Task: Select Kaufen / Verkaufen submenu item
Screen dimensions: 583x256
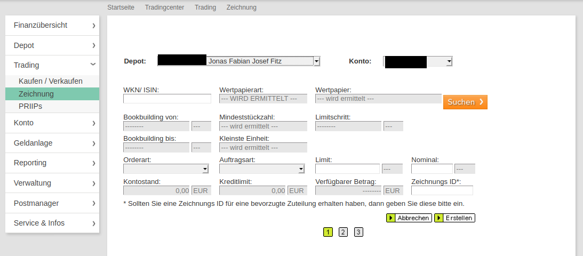Action: point(51,81)
